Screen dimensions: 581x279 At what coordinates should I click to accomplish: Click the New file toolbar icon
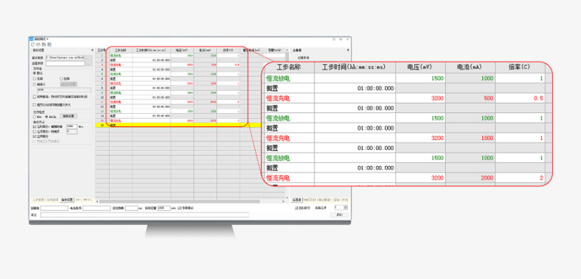33,44
